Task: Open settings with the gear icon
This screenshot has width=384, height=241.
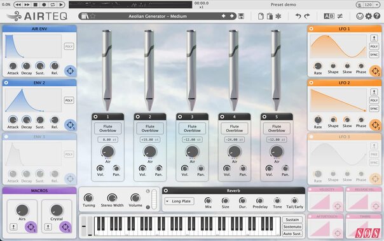Action: point(368,16)
